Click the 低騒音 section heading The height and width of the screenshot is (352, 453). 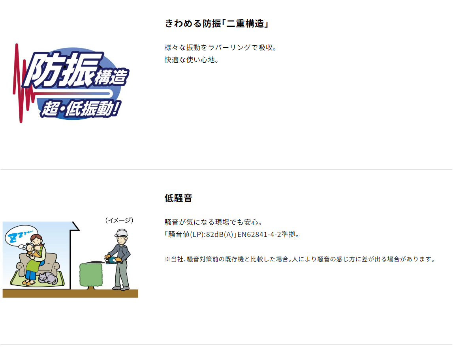point(178,198)
